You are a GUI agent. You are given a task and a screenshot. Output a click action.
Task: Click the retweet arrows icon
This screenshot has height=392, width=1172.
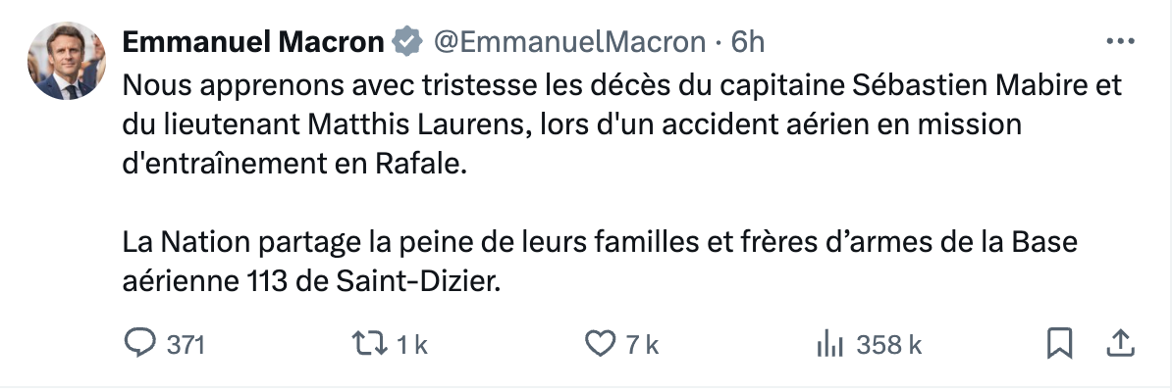pos(372,344)
